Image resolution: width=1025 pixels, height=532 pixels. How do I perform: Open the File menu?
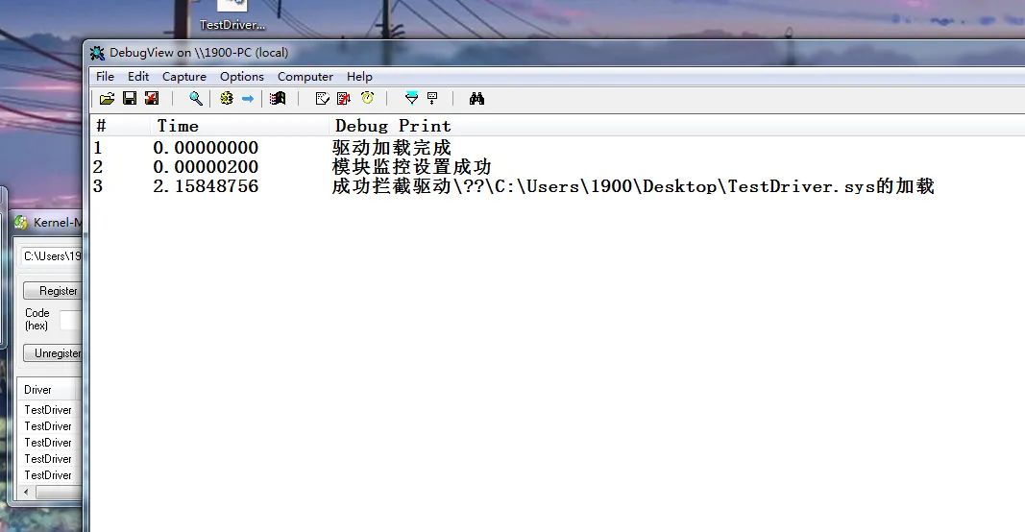point(105,77)
